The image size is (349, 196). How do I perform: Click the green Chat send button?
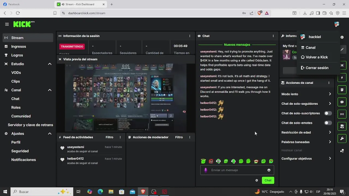pos(268,180)
